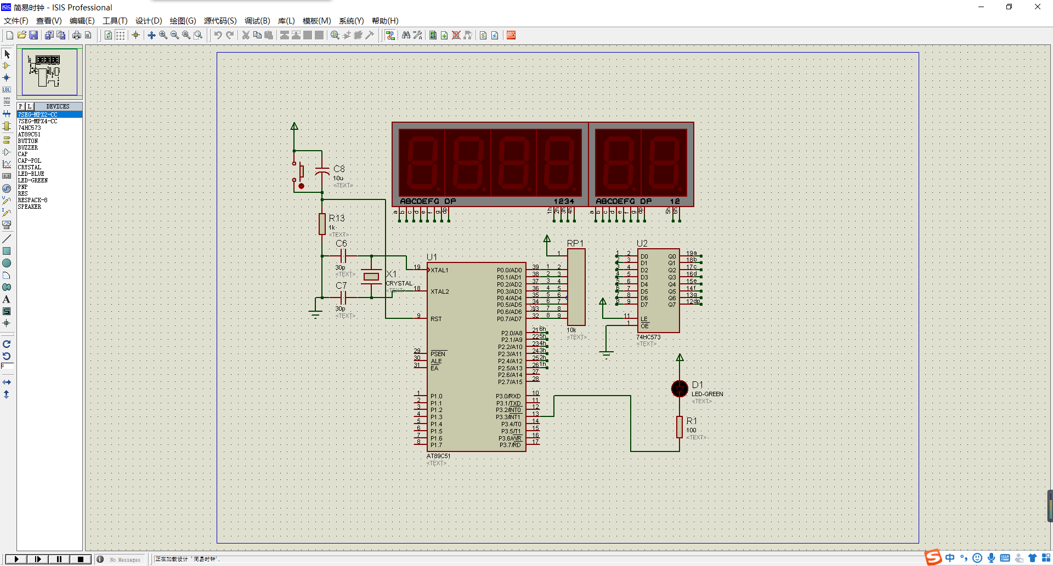
Task: Select the Component Mode tool
Action: 7,66
